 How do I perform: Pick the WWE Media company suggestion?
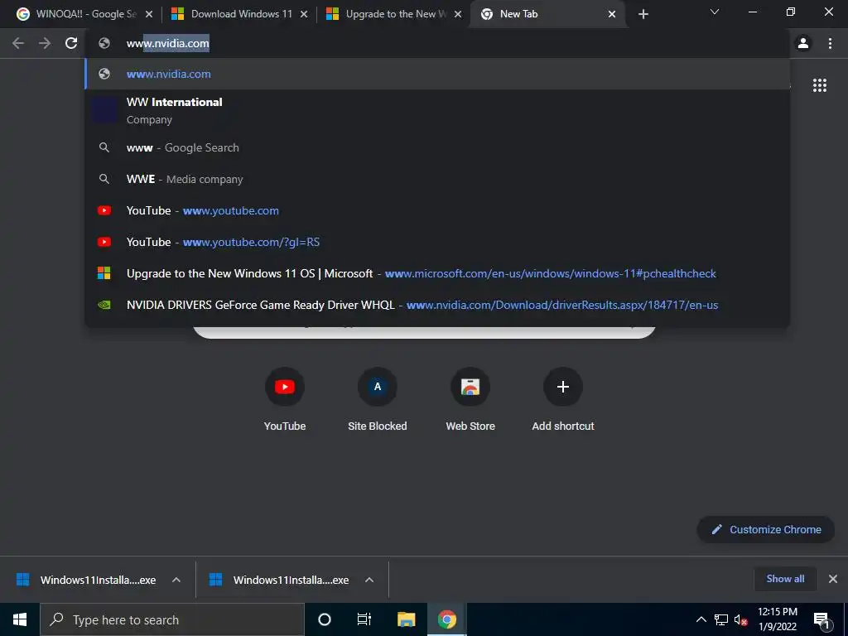point(437,179)
